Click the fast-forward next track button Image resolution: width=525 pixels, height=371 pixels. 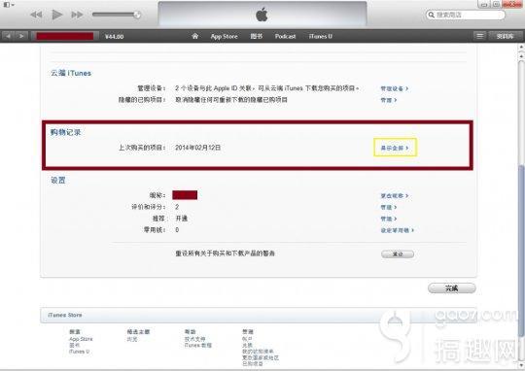78,15
